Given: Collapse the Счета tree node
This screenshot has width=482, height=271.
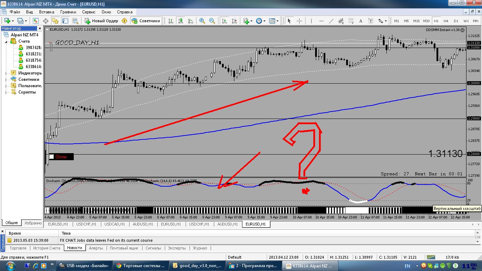Looking at the screenshot, I should tap(6, 42).
